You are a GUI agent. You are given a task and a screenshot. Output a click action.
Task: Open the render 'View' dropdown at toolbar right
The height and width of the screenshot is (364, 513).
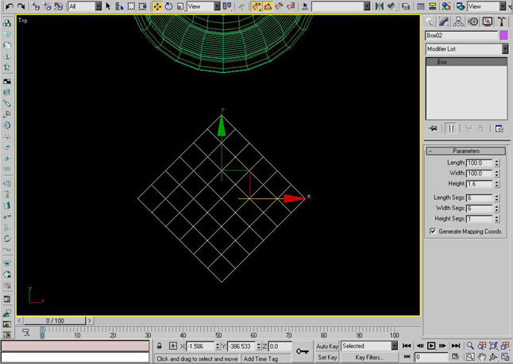click(x=487, y=6)
